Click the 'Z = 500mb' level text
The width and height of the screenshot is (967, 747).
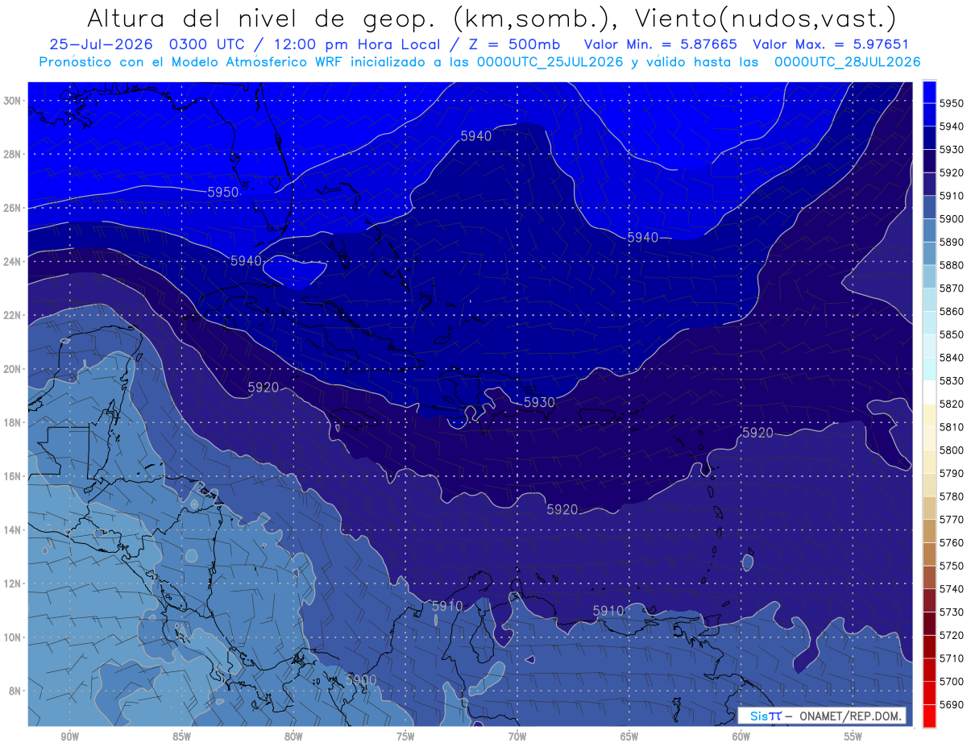click(513, 45)
